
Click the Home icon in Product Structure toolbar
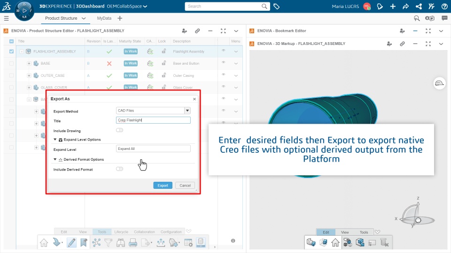click(44, 243)
